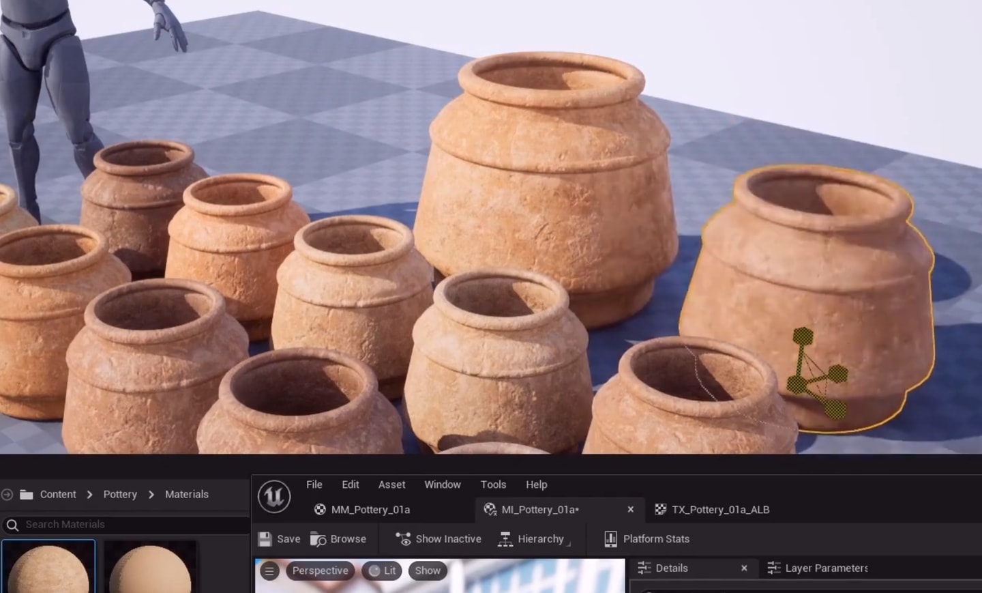The image size is (982, 593).
Task: Open the Asset menu
Action: 392,484
